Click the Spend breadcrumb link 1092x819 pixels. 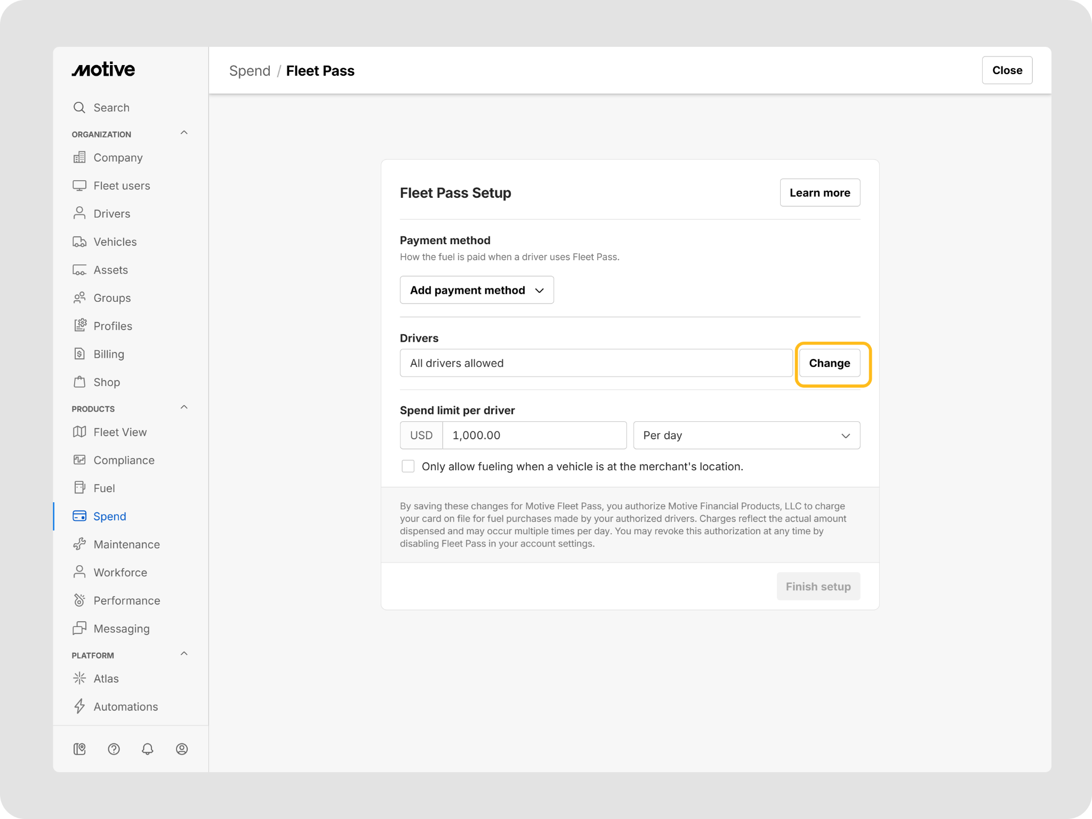tap(250, 71)
